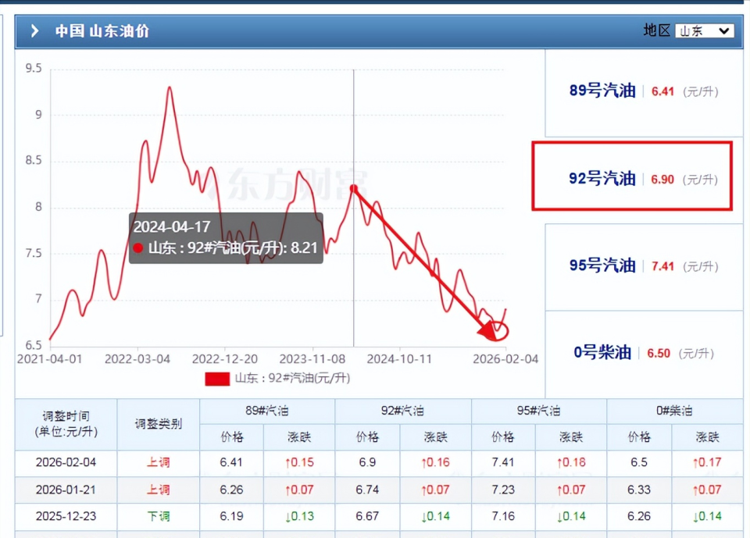Select the 0号柴油 price panel
Screen dimensions: 750x538
pos(644,354)
